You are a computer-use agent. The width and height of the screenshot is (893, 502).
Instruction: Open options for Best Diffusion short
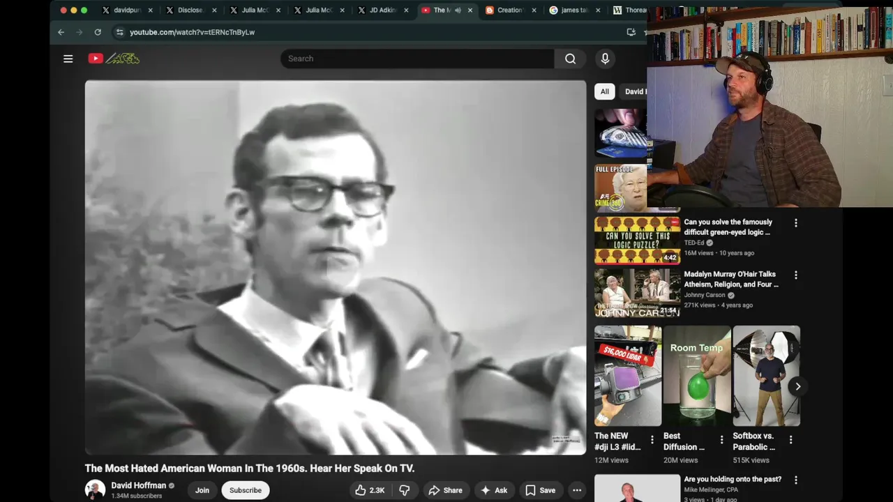[722, 440]
